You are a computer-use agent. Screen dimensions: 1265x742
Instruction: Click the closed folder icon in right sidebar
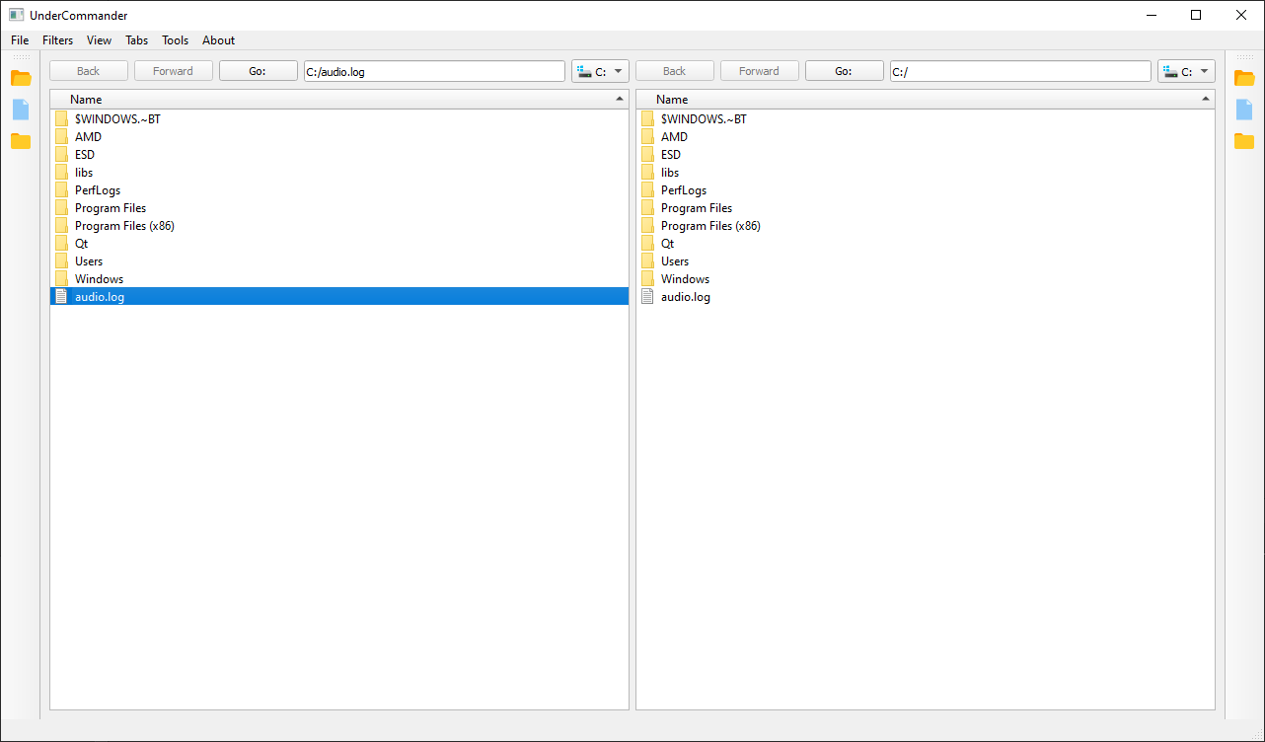pos(1244,141)
